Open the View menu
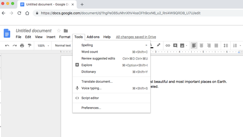Screen dimensions: 243x137 pos(38,37)
